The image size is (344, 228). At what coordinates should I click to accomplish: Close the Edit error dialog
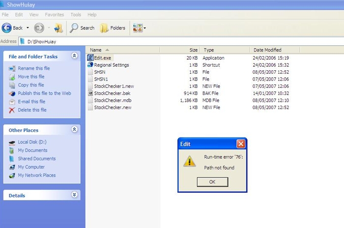tap(241, 144)
